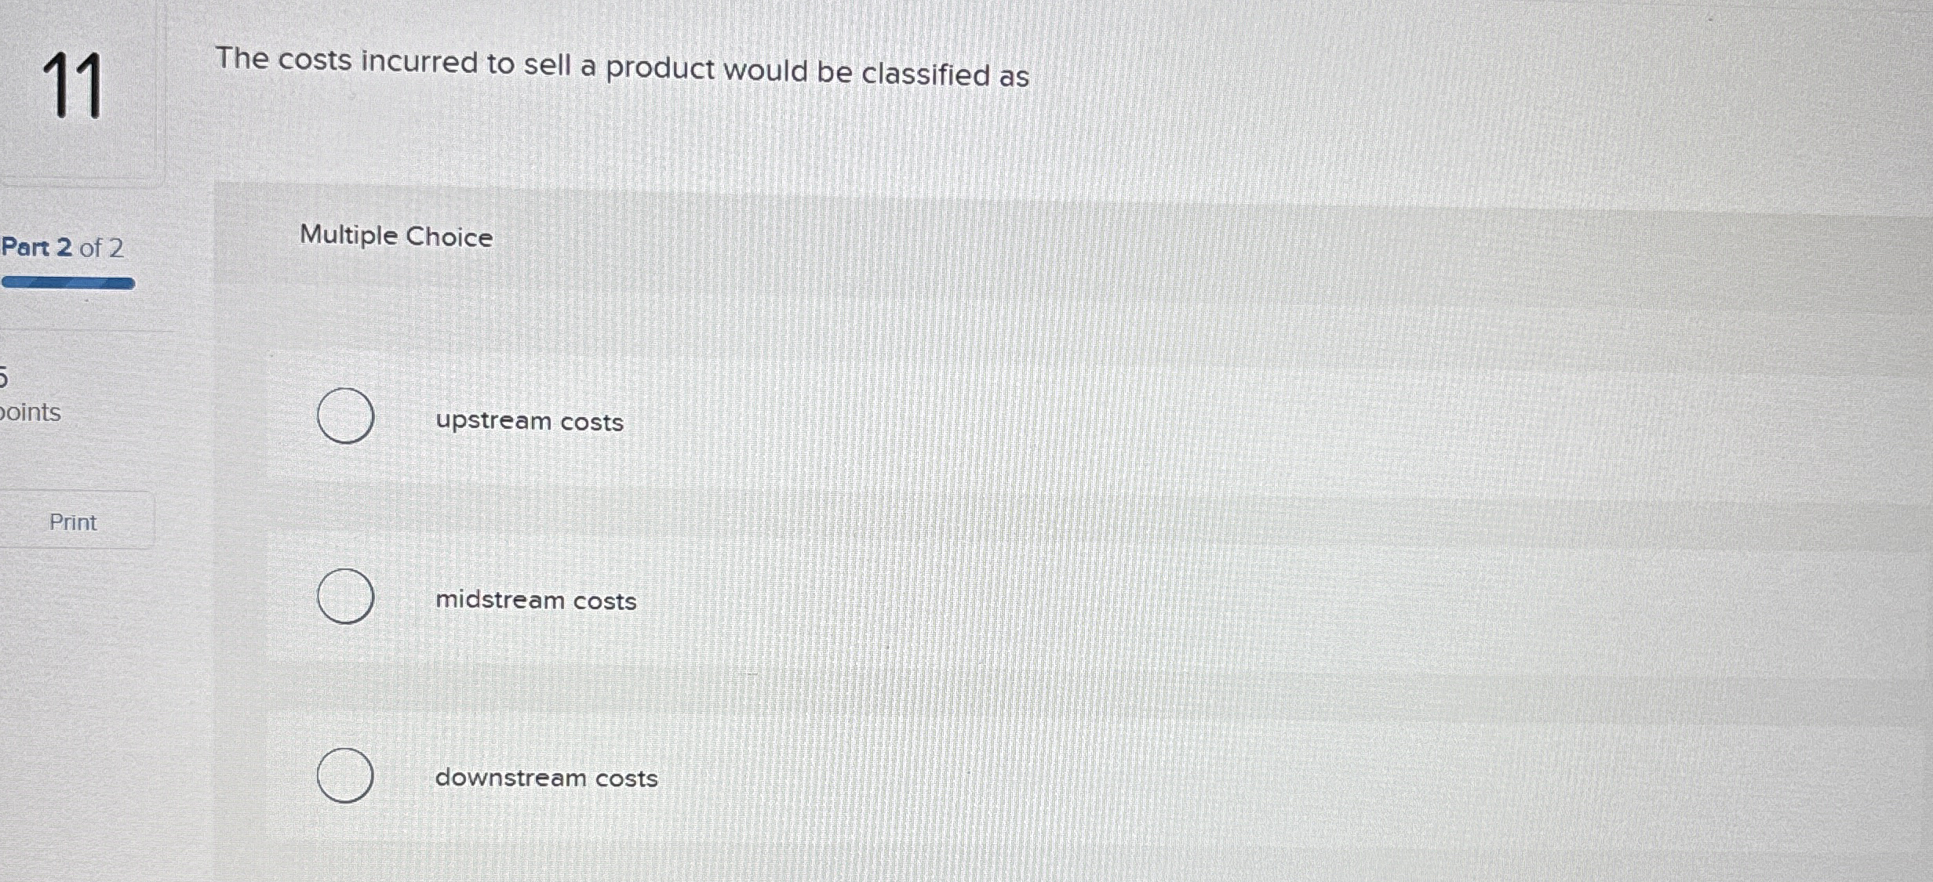Click the Multiple Choice header area

[x=396, y=237]
